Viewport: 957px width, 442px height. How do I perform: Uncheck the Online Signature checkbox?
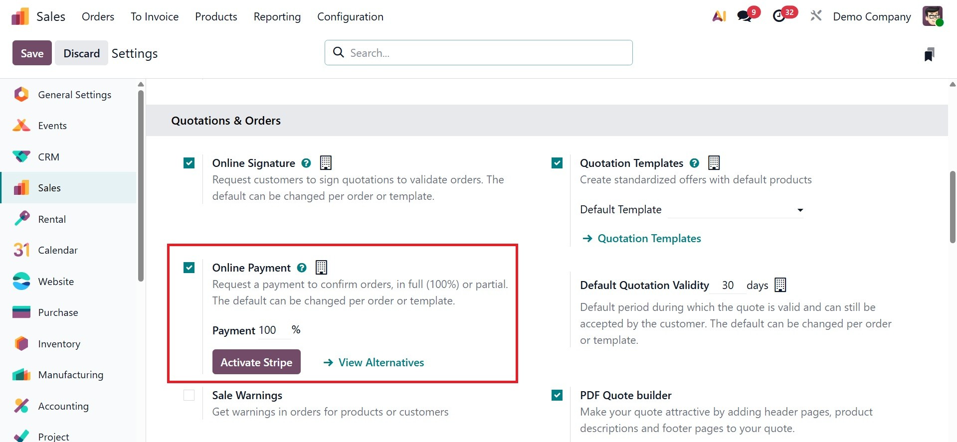(189, 163)
